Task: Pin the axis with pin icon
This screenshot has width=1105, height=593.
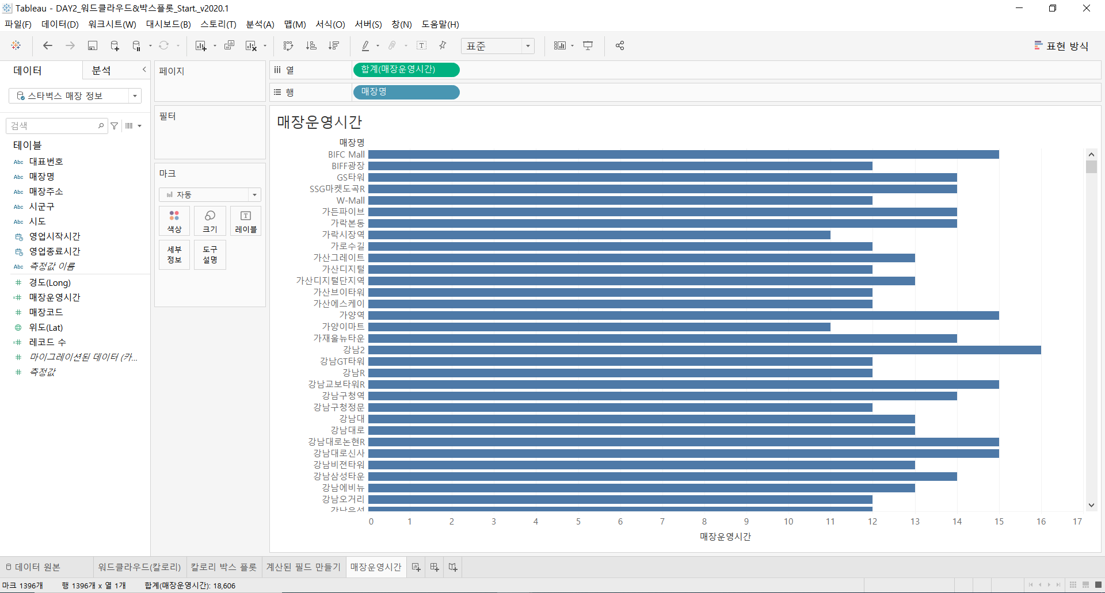Action: pos(443,45)
